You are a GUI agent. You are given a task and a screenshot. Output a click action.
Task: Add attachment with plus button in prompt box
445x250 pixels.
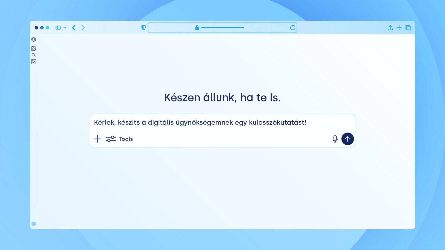[97, 139]
